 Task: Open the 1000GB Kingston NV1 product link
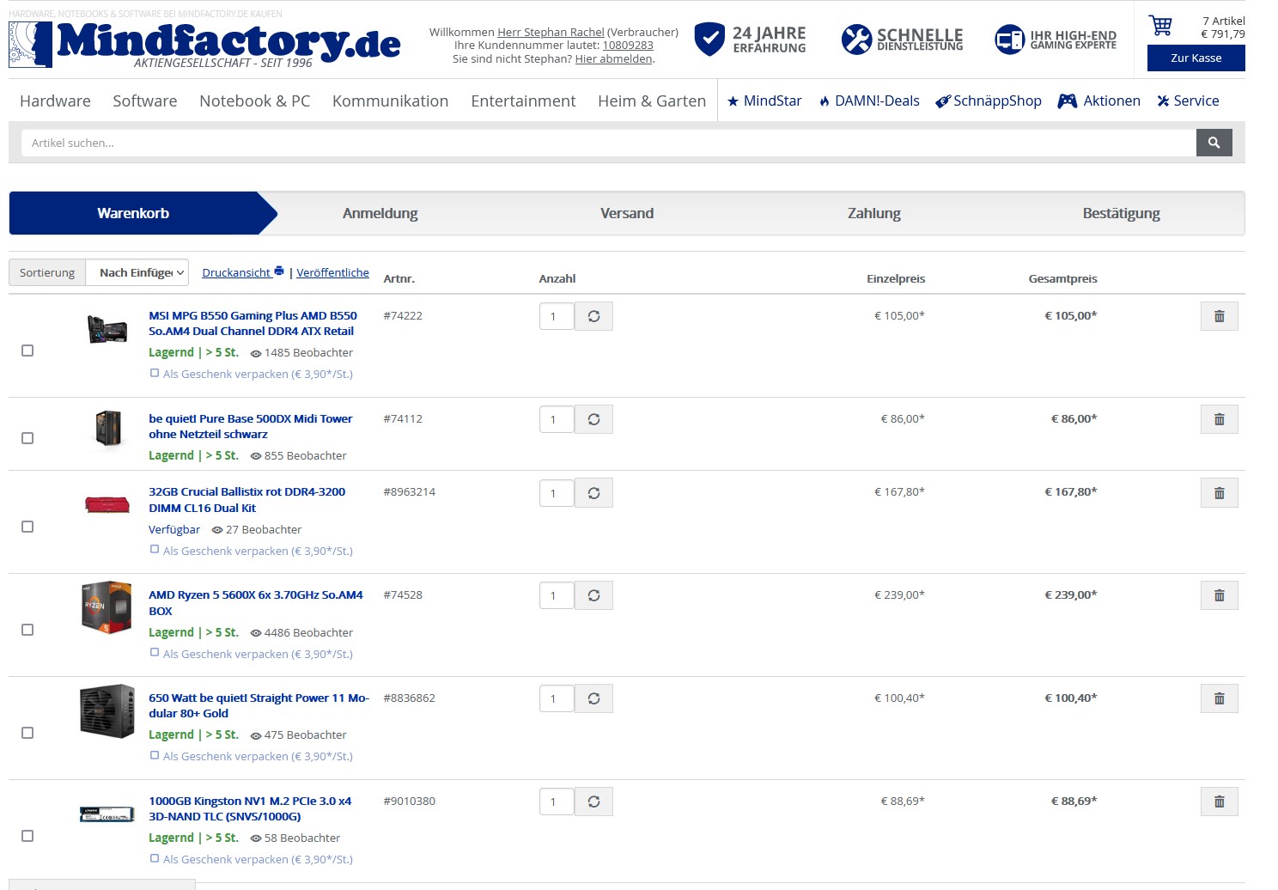click(x=250, y=808)
